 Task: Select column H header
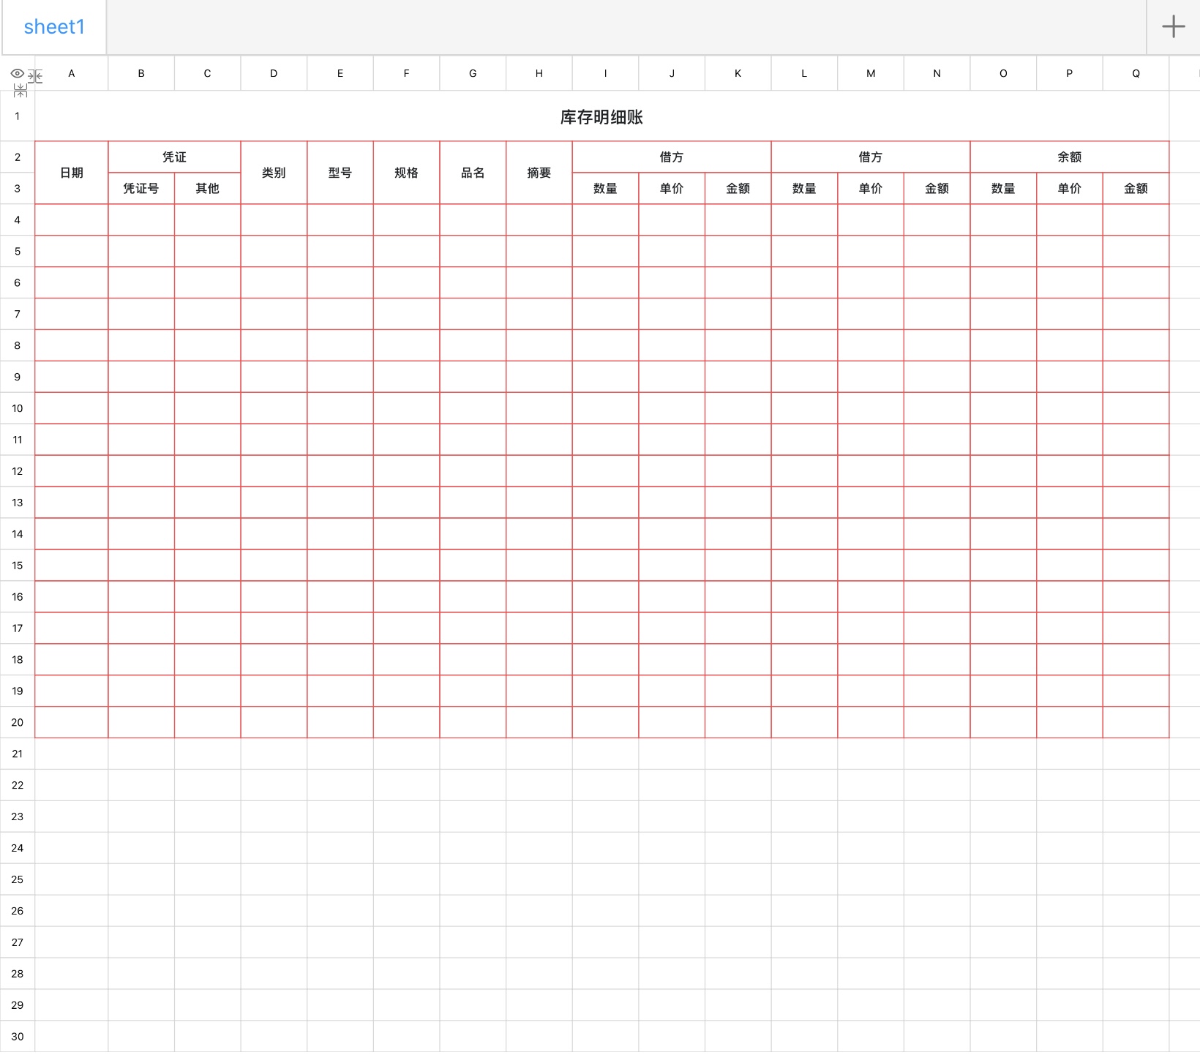click(x=539, y=73)
